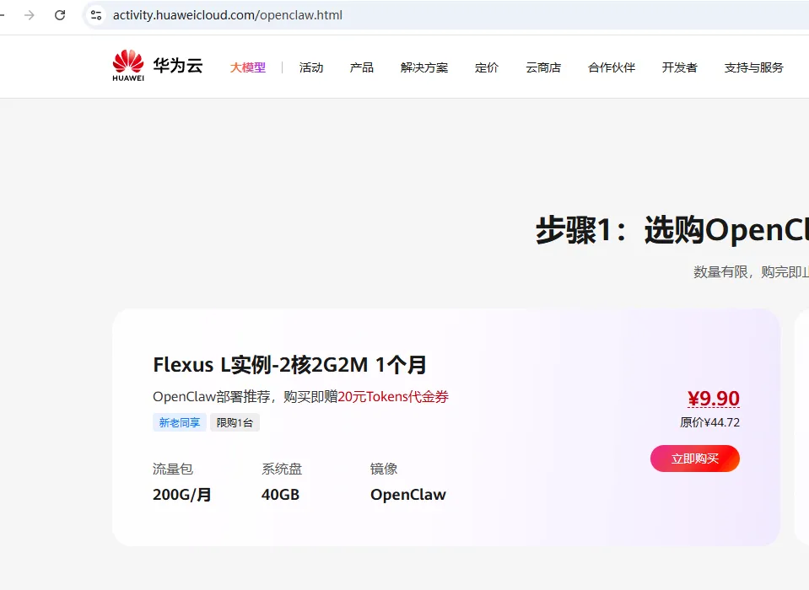Open the 活动 navigation menu
The height and width of the screenshot is (590, 809).
[x=311, y=67]
